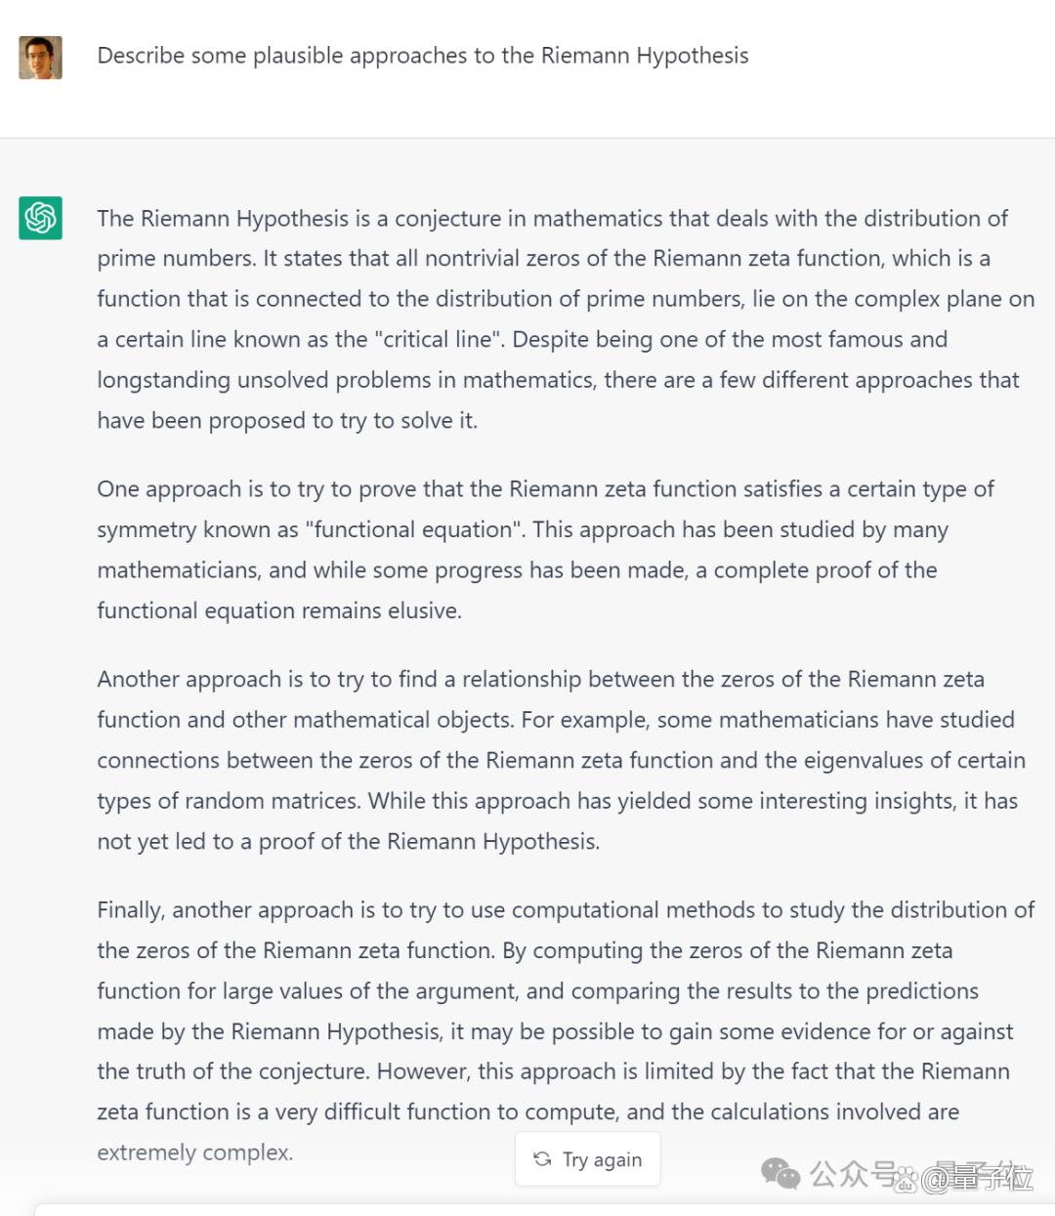Screen dimensions: 1055x1216
Task: Focus the message input box at the bottom edge
Action: point(545,1210)
